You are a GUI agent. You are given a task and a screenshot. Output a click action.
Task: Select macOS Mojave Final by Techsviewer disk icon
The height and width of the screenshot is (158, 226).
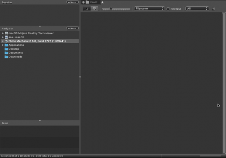click(x=6, y=33)
